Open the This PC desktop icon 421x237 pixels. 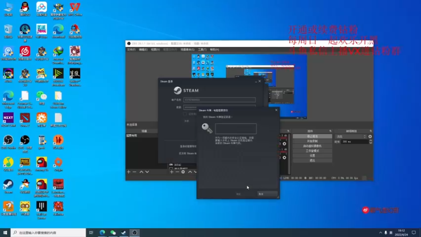click(x=8, y=8)
